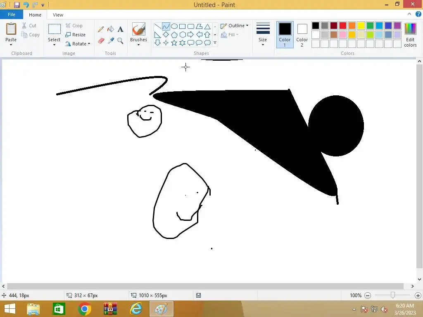
Task: Open the Select dropdown arrow
Action: pyautogui.click(x=54, y=45)
